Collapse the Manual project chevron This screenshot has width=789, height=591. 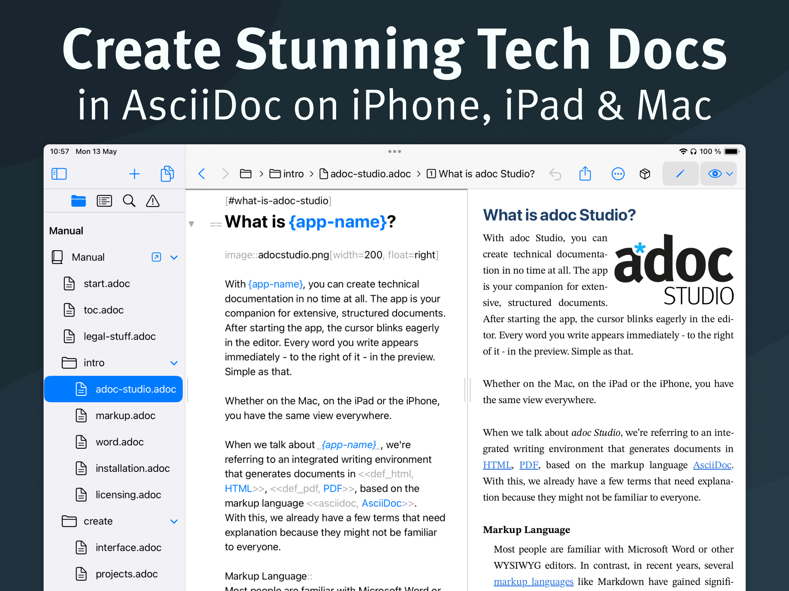174,257
